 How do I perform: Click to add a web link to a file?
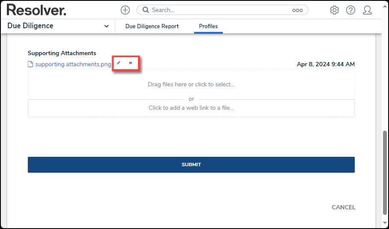click(x=191, y=108)
